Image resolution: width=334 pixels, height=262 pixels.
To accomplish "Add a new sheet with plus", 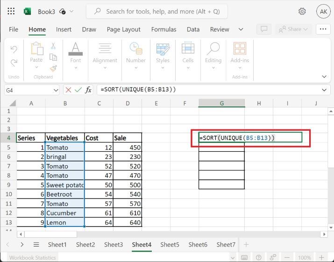I will [246, 245].
